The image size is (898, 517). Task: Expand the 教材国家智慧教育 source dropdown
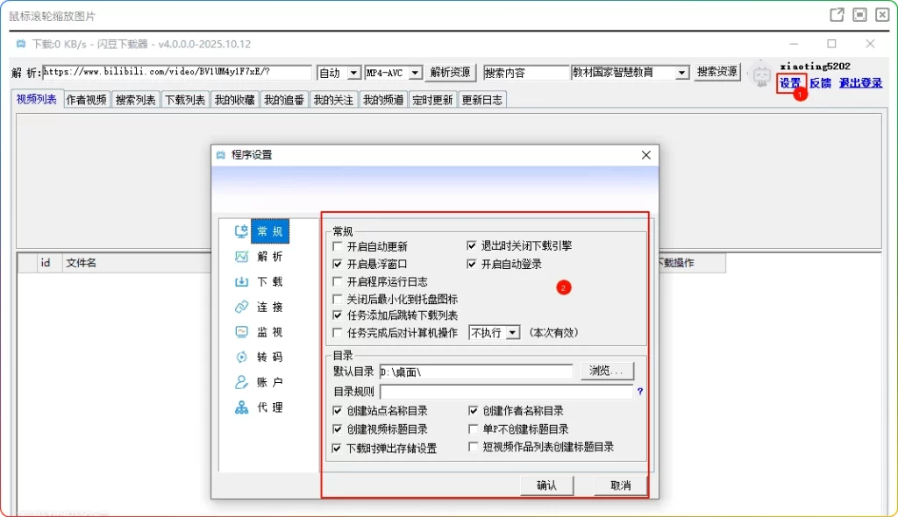[x=681, y=73]
